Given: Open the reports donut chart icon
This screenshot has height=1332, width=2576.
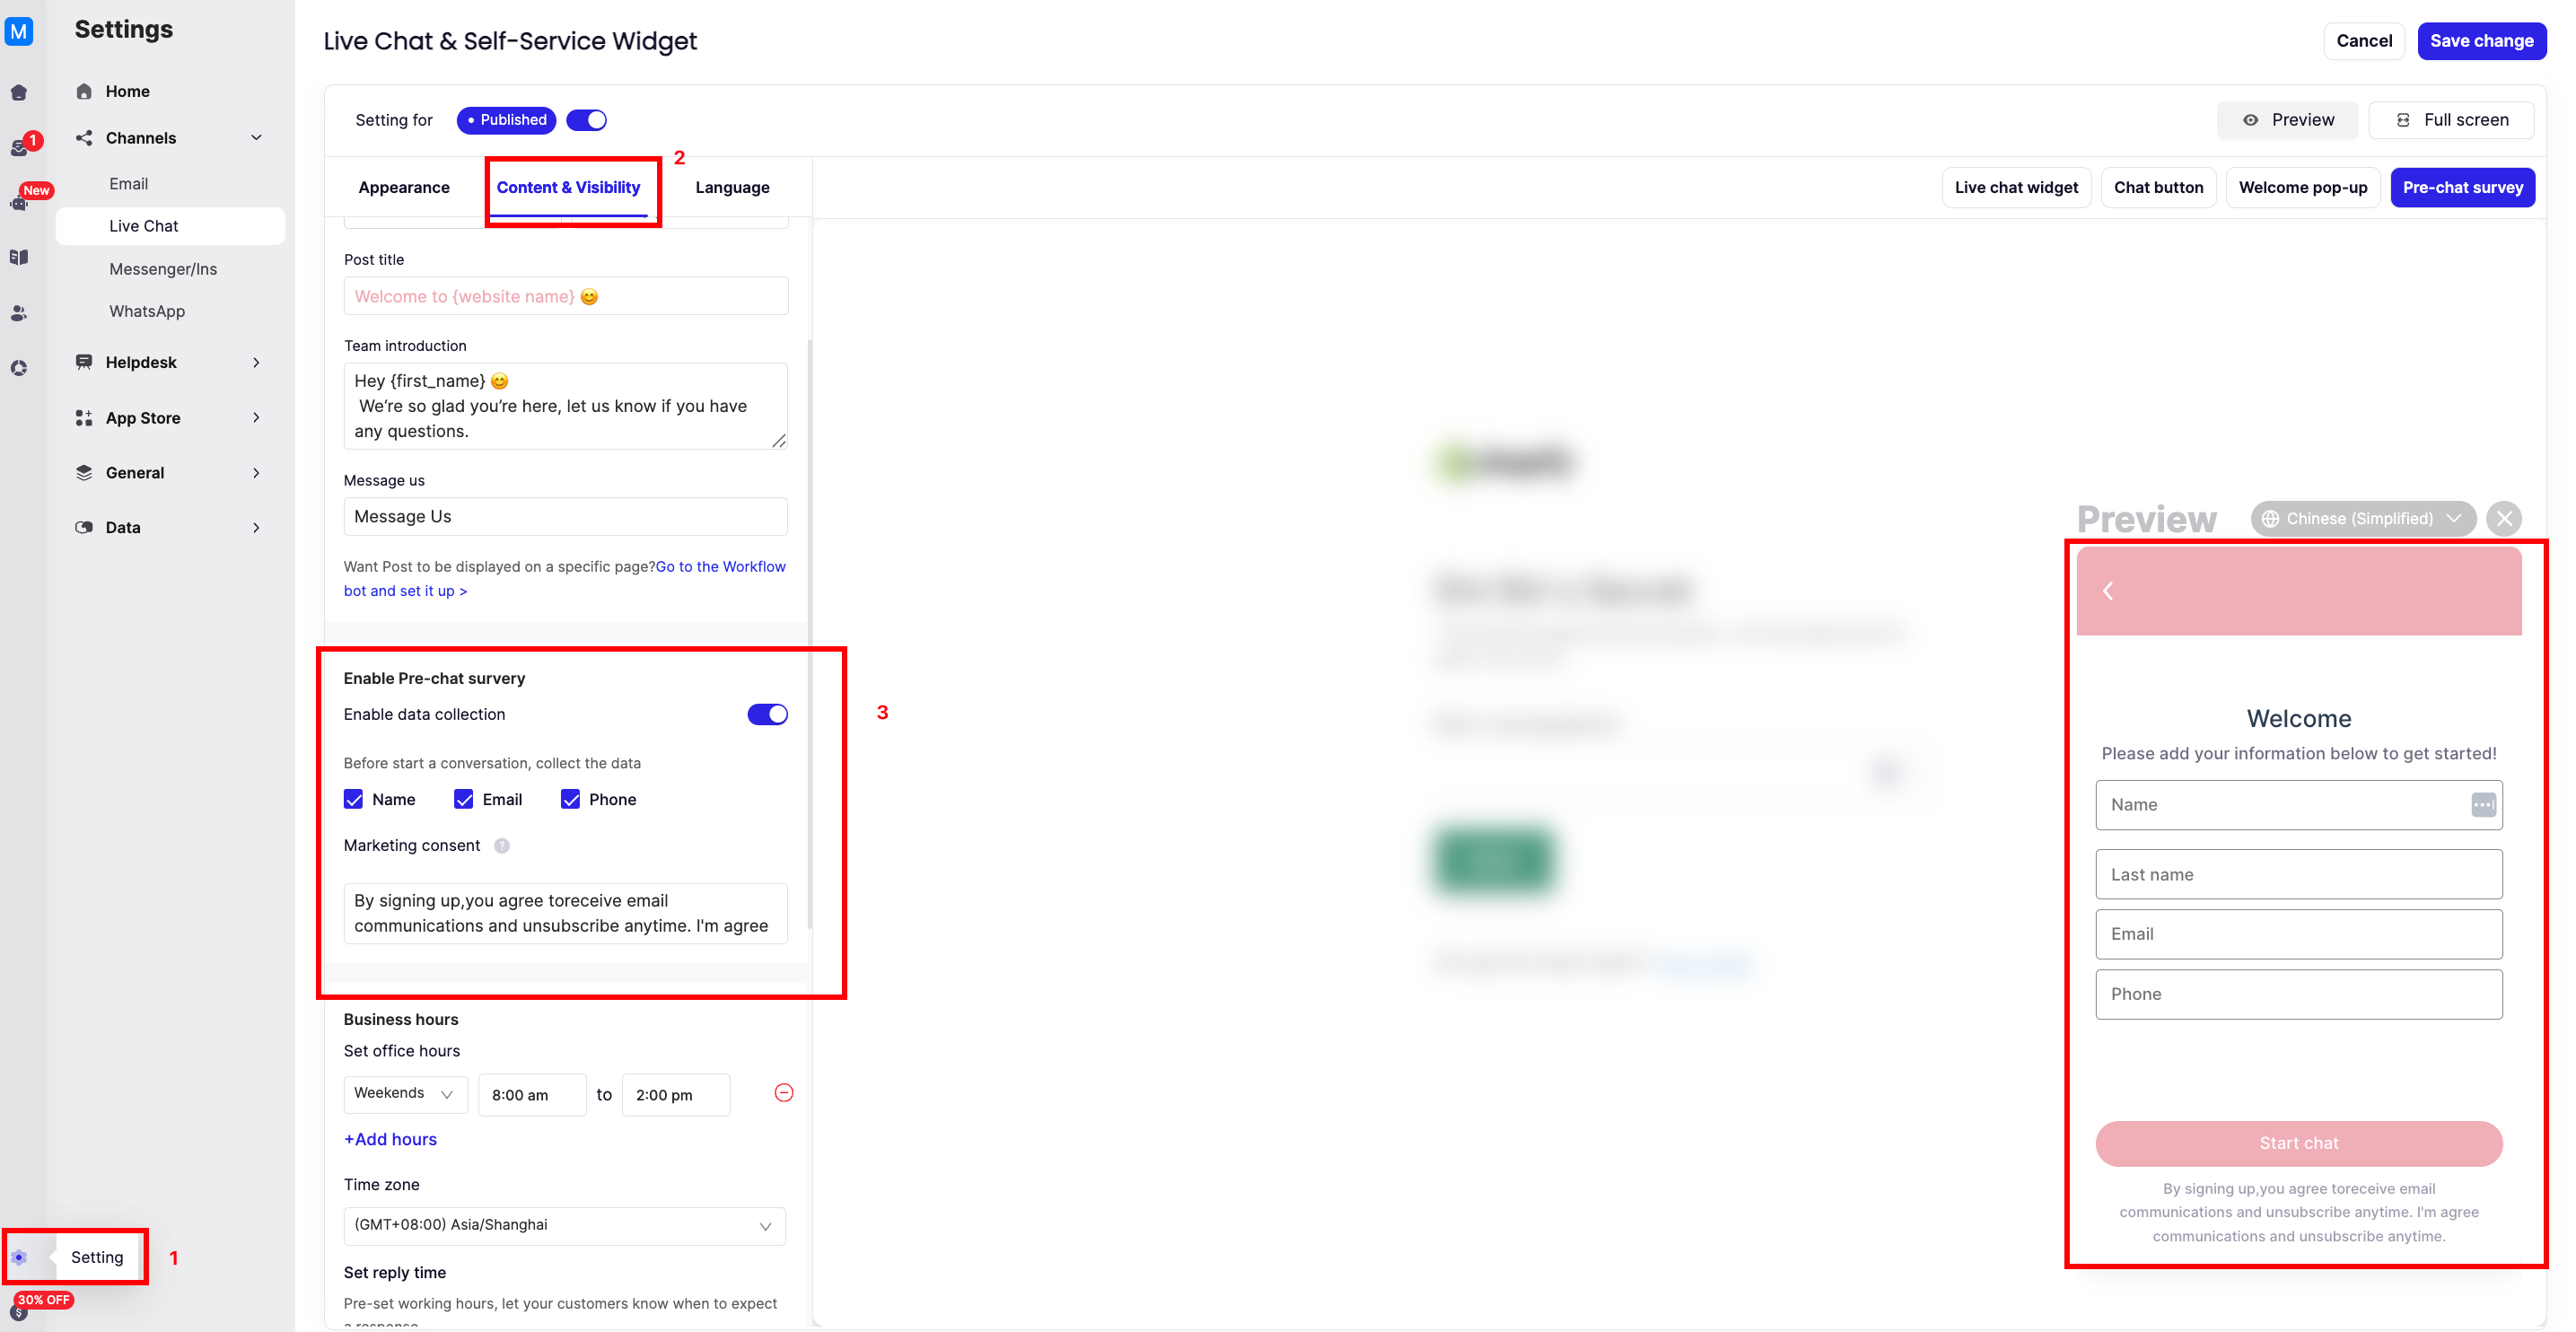Looking at the screenshot, I should pos(19,368).
